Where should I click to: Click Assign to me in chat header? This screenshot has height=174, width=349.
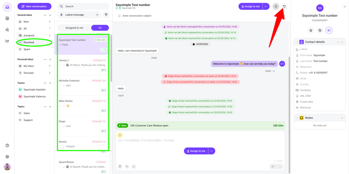click(x=251, y=6)
